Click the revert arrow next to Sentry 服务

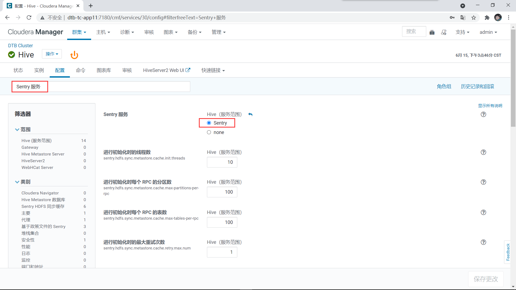[x=250, y=114]
